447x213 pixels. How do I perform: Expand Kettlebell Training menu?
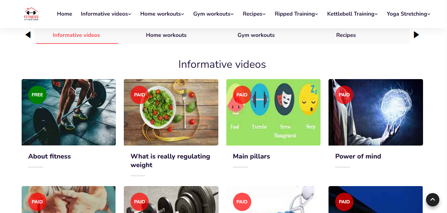tap(352, 14)
